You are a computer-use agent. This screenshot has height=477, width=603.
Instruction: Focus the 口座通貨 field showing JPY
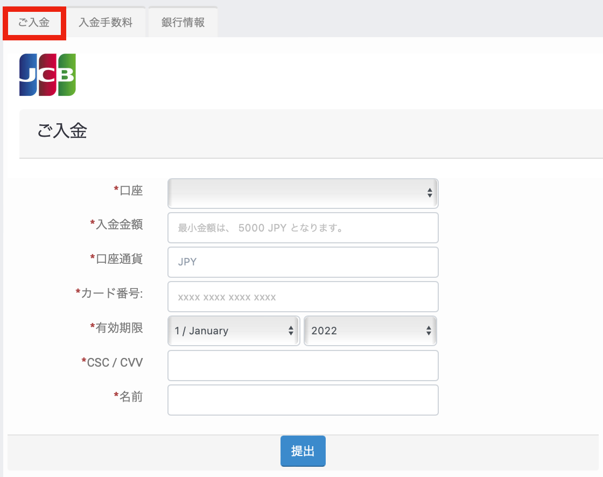click(303, 262)
